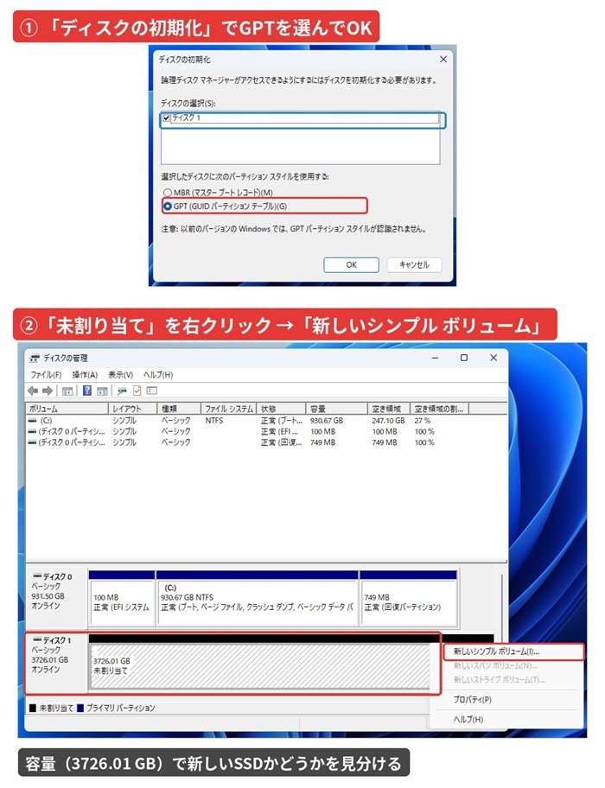
Task: Click OK in the ディスクの初期化 dialog
Action: pos(351,265)
